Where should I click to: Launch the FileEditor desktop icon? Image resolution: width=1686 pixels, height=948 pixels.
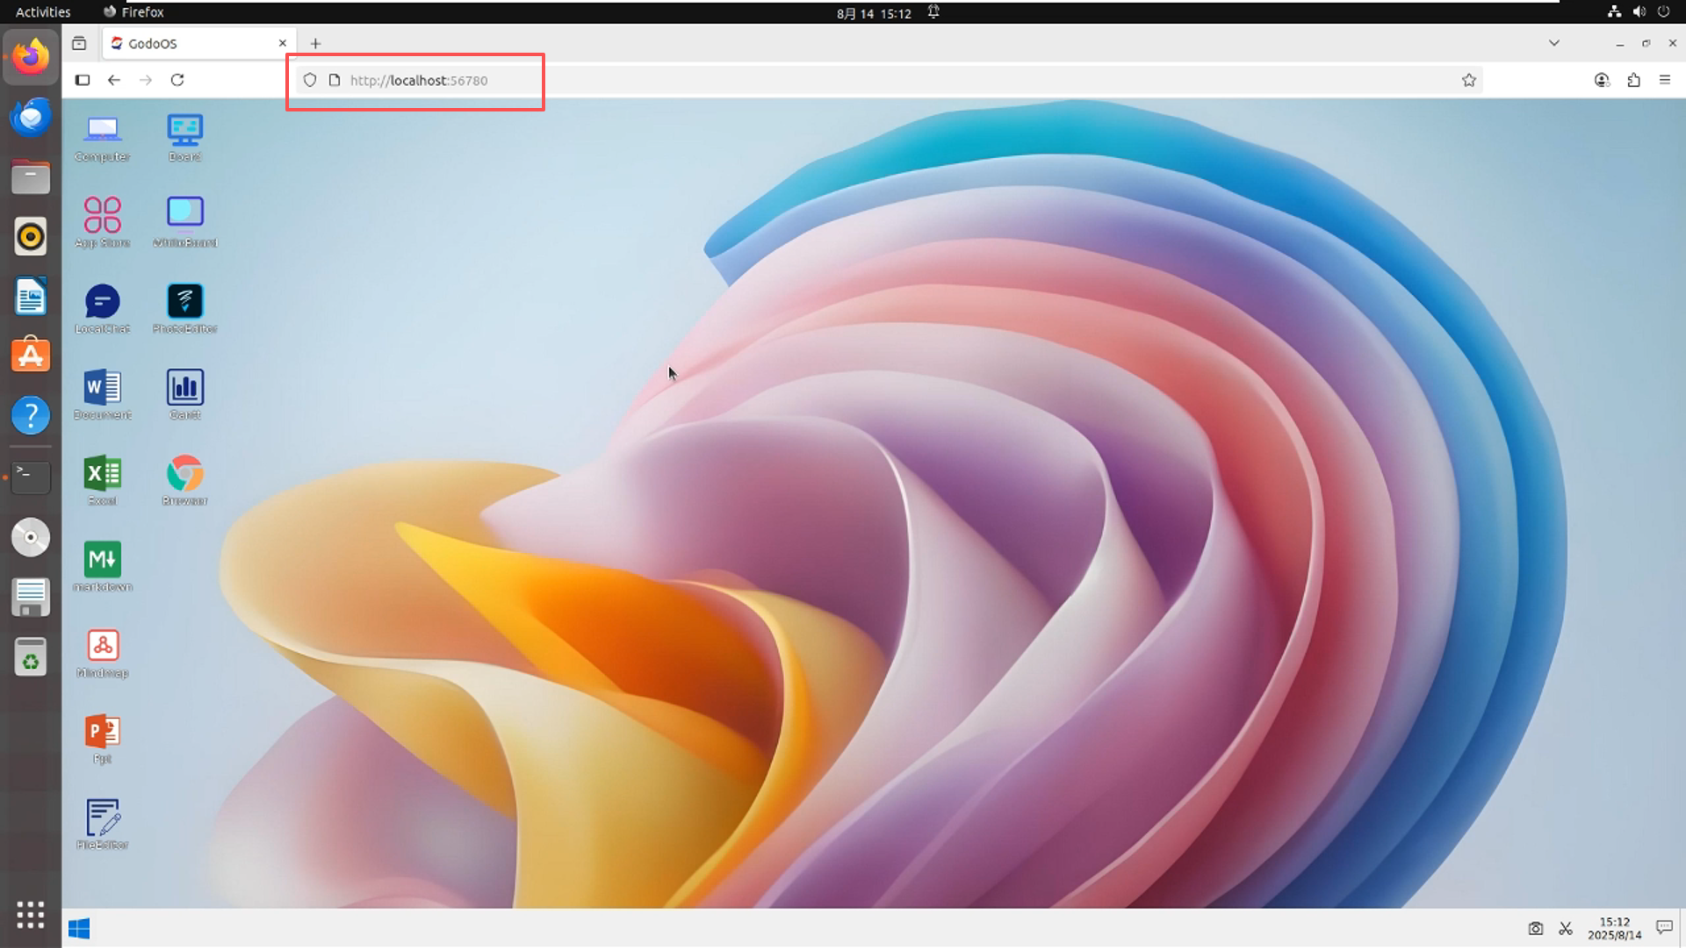click(103, 825)
